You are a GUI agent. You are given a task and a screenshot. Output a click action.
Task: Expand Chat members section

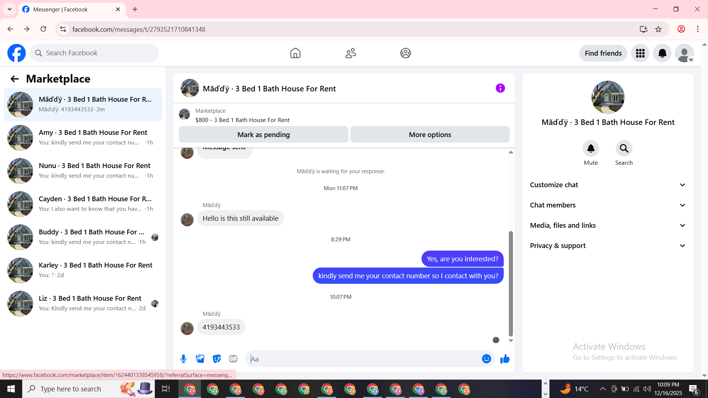(608, 205)
